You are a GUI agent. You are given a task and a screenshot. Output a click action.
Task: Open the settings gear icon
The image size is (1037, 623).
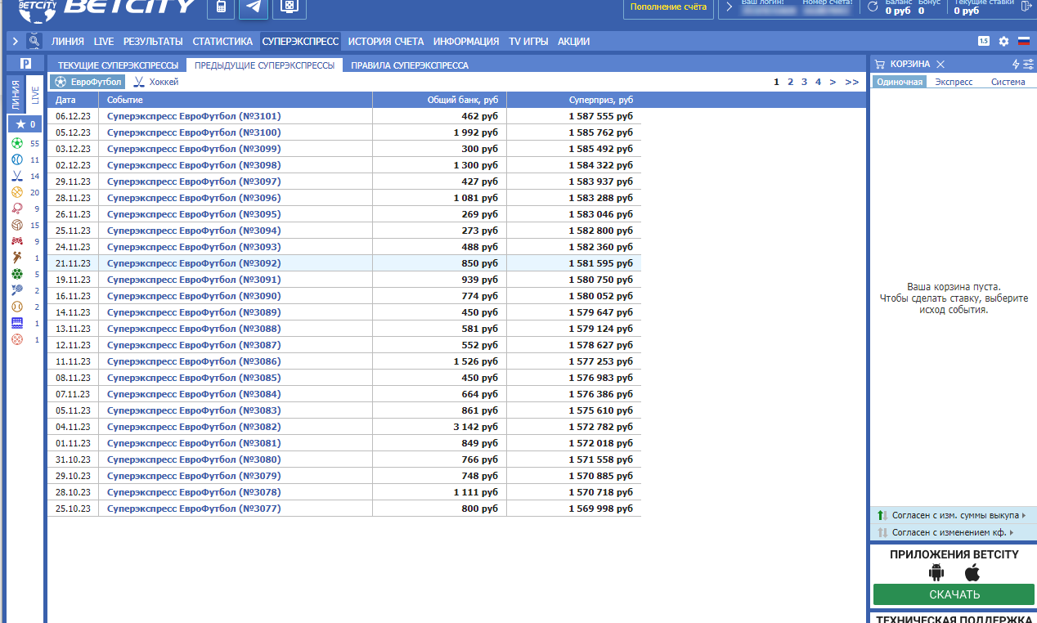1003,41
